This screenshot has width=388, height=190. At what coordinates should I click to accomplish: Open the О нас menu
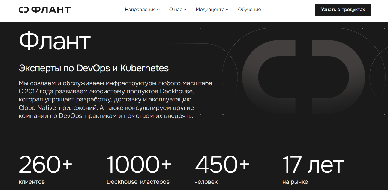coord(176,10)
